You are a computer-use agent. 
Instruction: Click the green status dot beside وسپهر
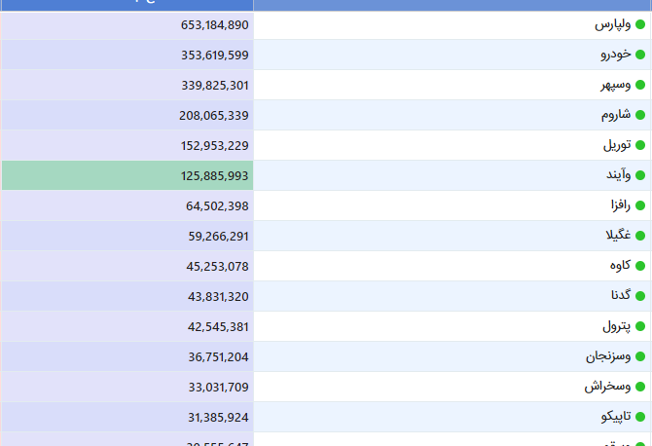click(x=640, y=85)
